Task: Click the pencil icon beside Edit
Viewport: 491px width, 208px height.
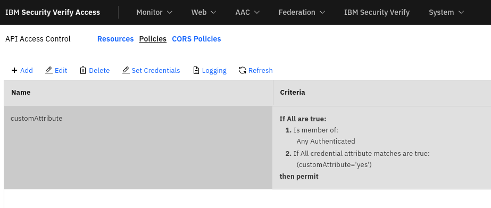Action: pos(49,70)
